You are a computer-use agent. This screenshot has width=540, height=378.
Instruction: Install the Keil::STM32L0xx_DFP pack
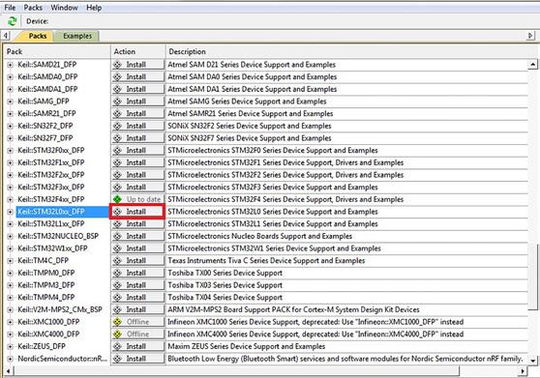(137, 212)
